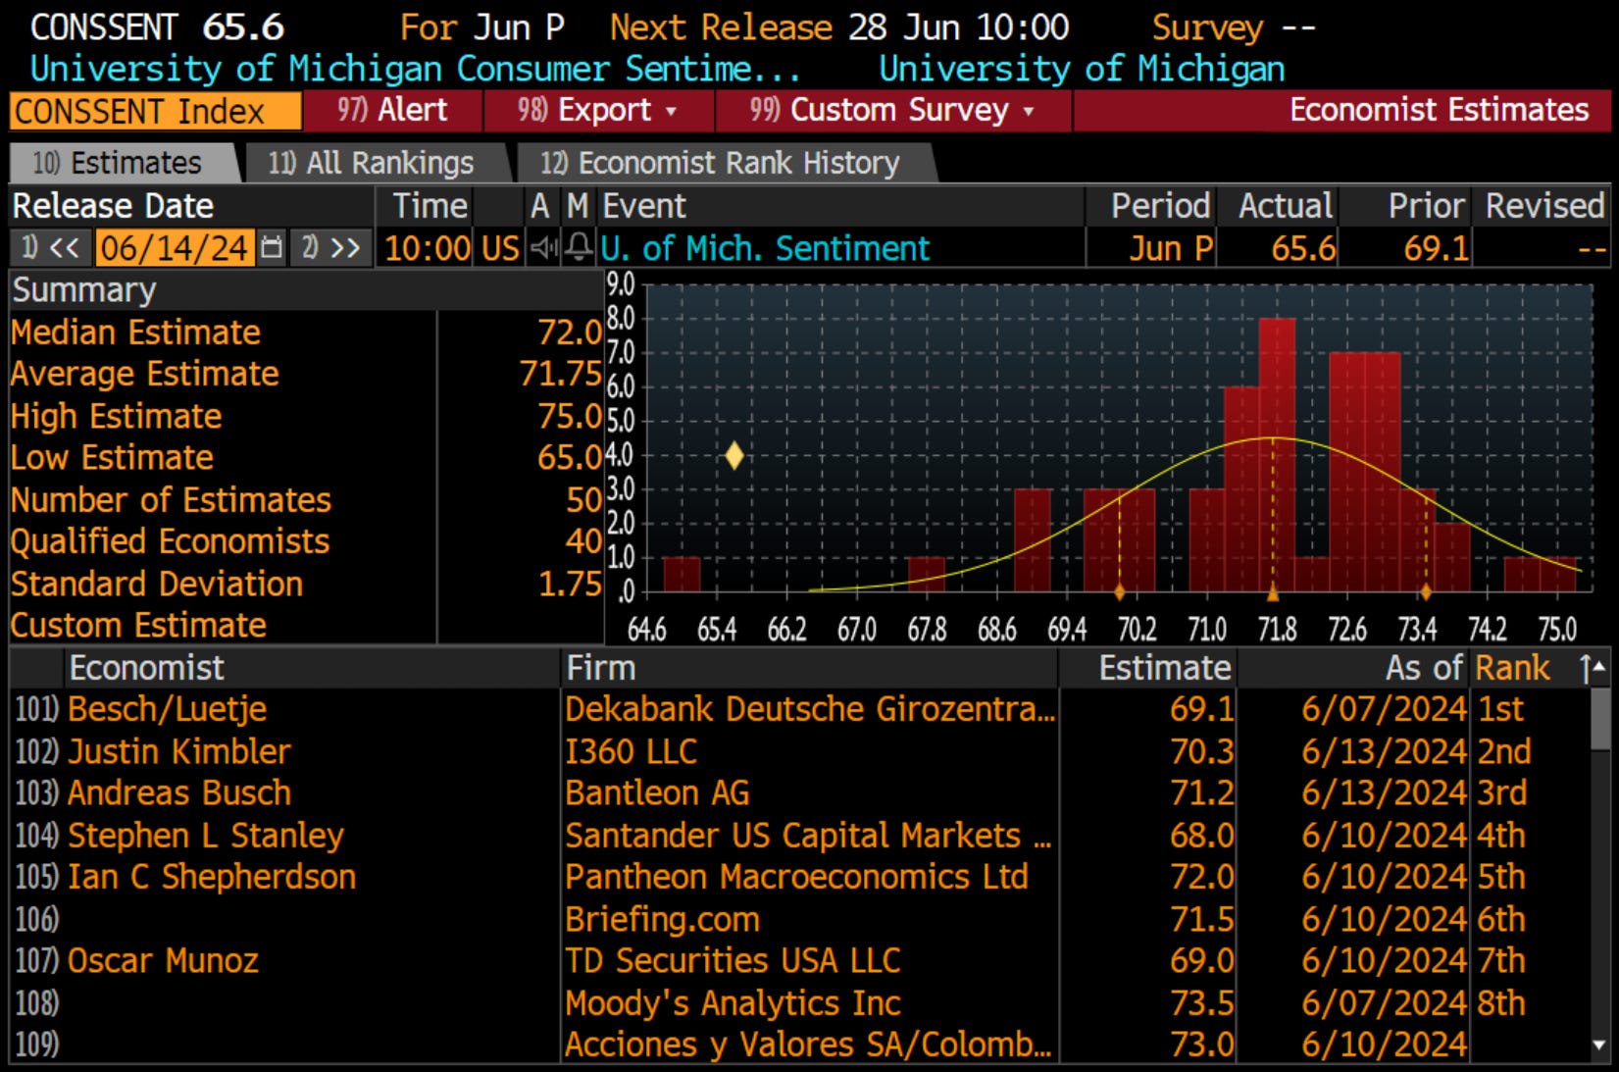The width and height of the screenshot is (1619, 1072).
Task: Click the Low Estimate row
Action: 306,458
